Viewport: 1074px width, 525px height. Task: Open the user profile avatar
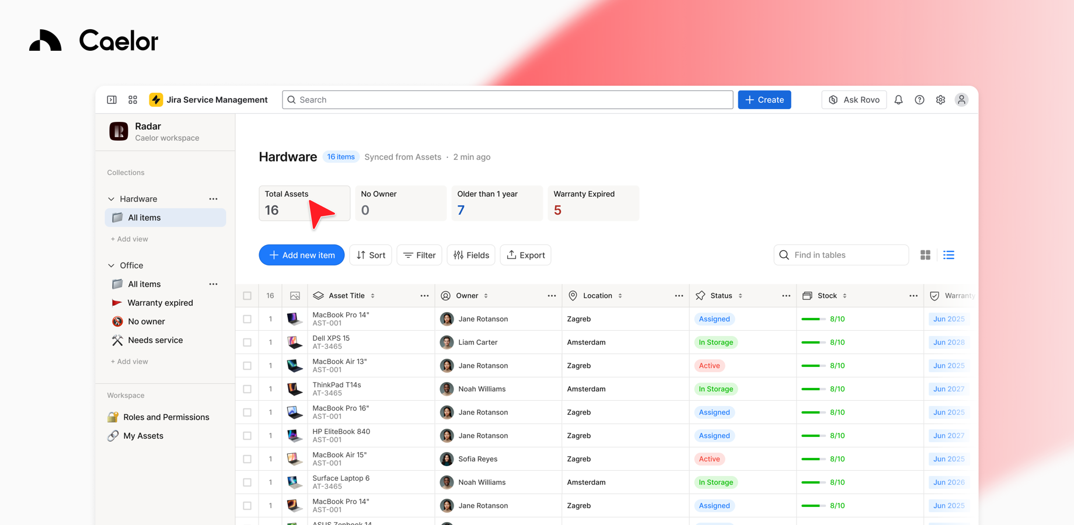point(961,100)
